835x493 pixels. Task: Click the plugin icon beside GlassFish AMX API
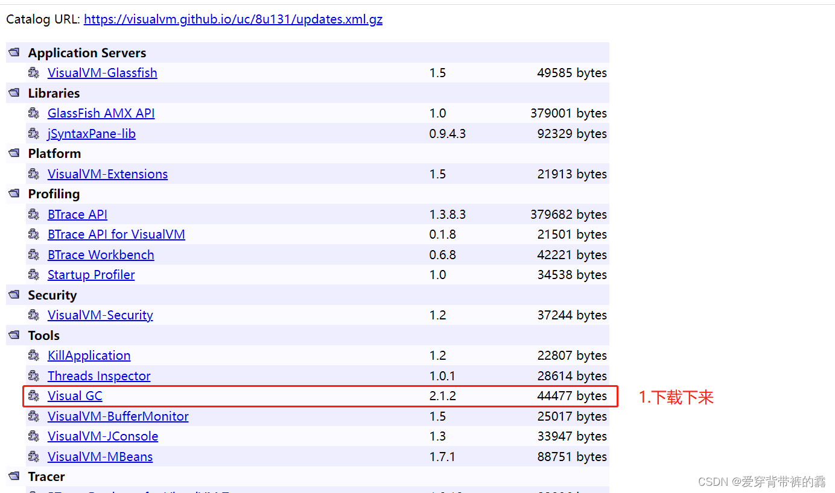click(x=34, y=113)
